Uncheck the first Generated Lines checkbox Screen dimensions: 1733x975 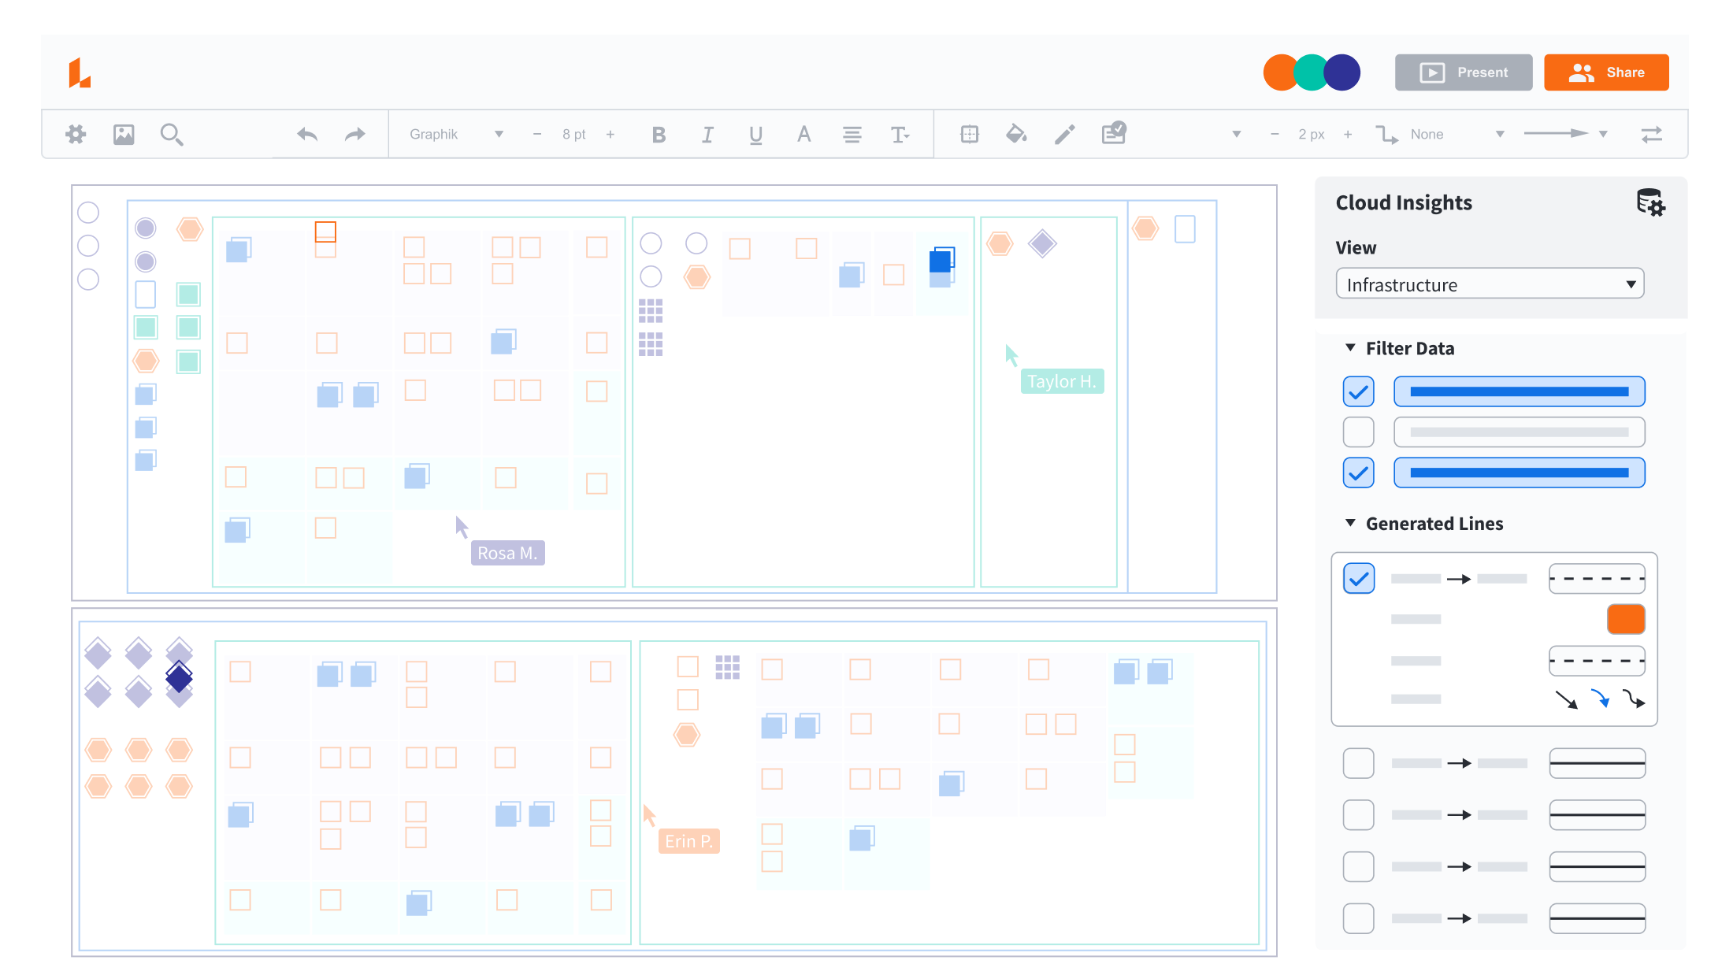click(x=1358, y=579)
